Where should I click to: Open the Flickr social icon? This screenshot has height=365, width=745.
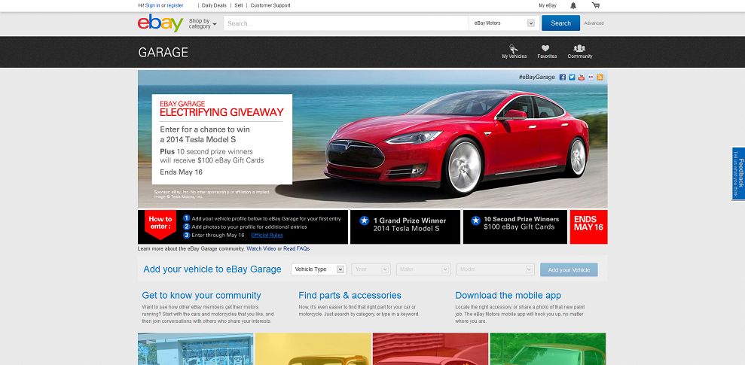pos(591,77)
